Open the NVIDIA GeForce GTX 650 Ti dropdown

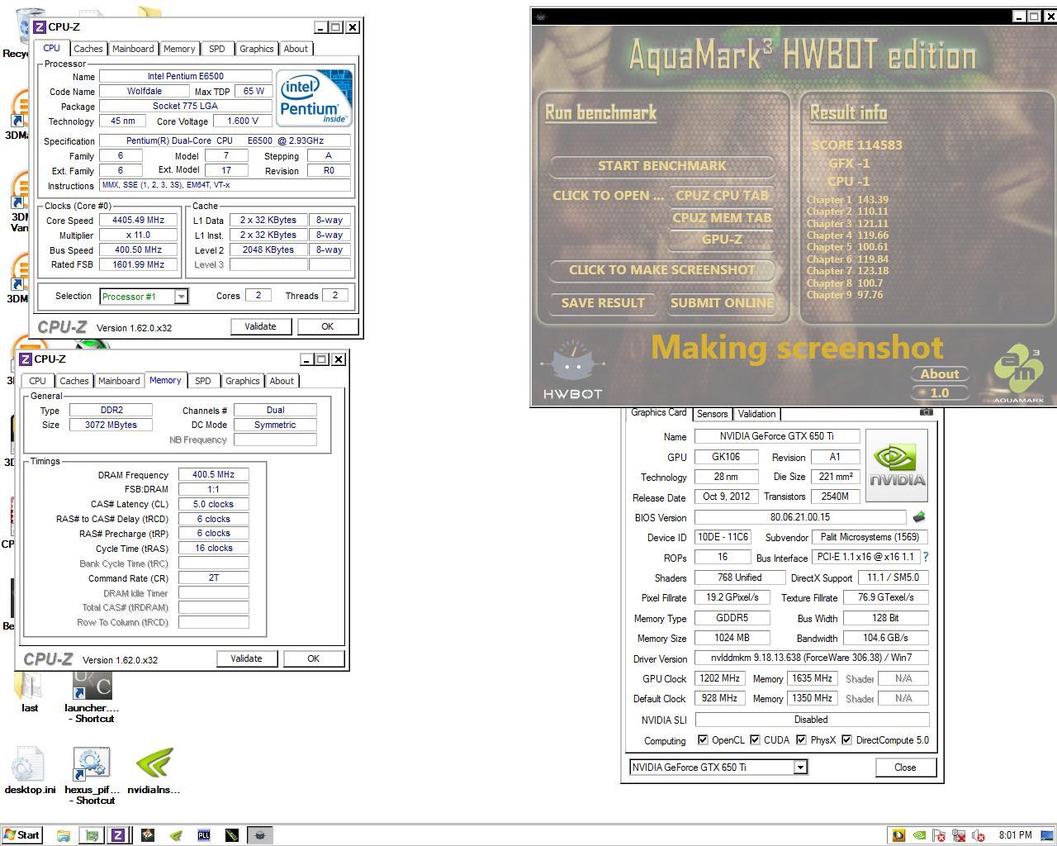799,768
